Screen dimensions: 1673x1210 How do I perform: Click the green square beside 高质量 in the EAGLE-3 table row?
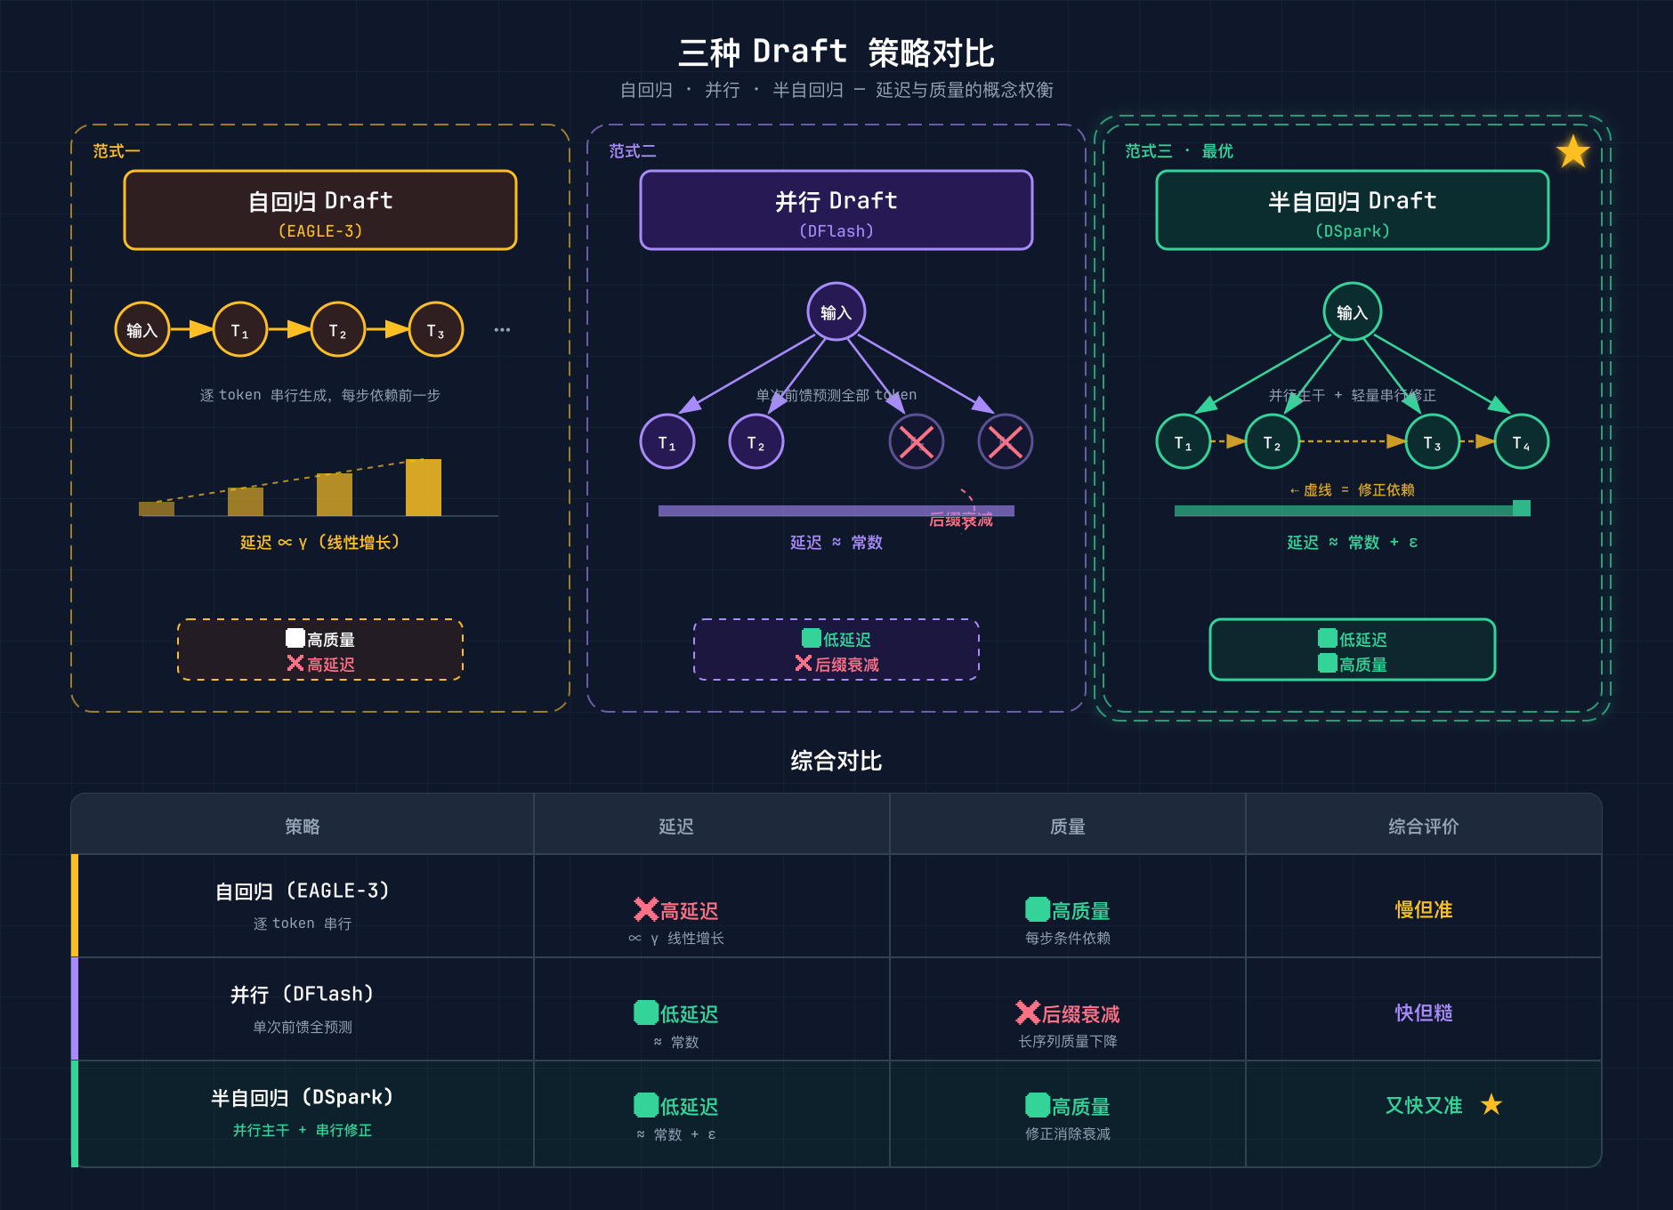[x=1038, y=909]
